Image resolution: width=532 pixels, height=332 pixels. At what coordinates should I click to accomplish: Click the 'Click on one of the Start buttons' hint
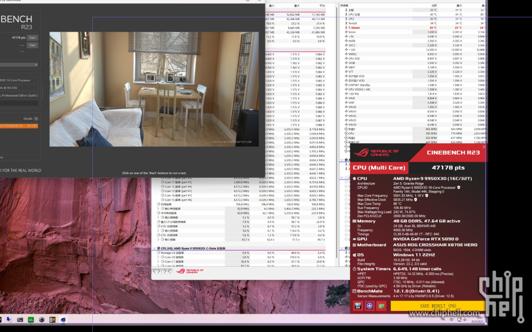154,173
